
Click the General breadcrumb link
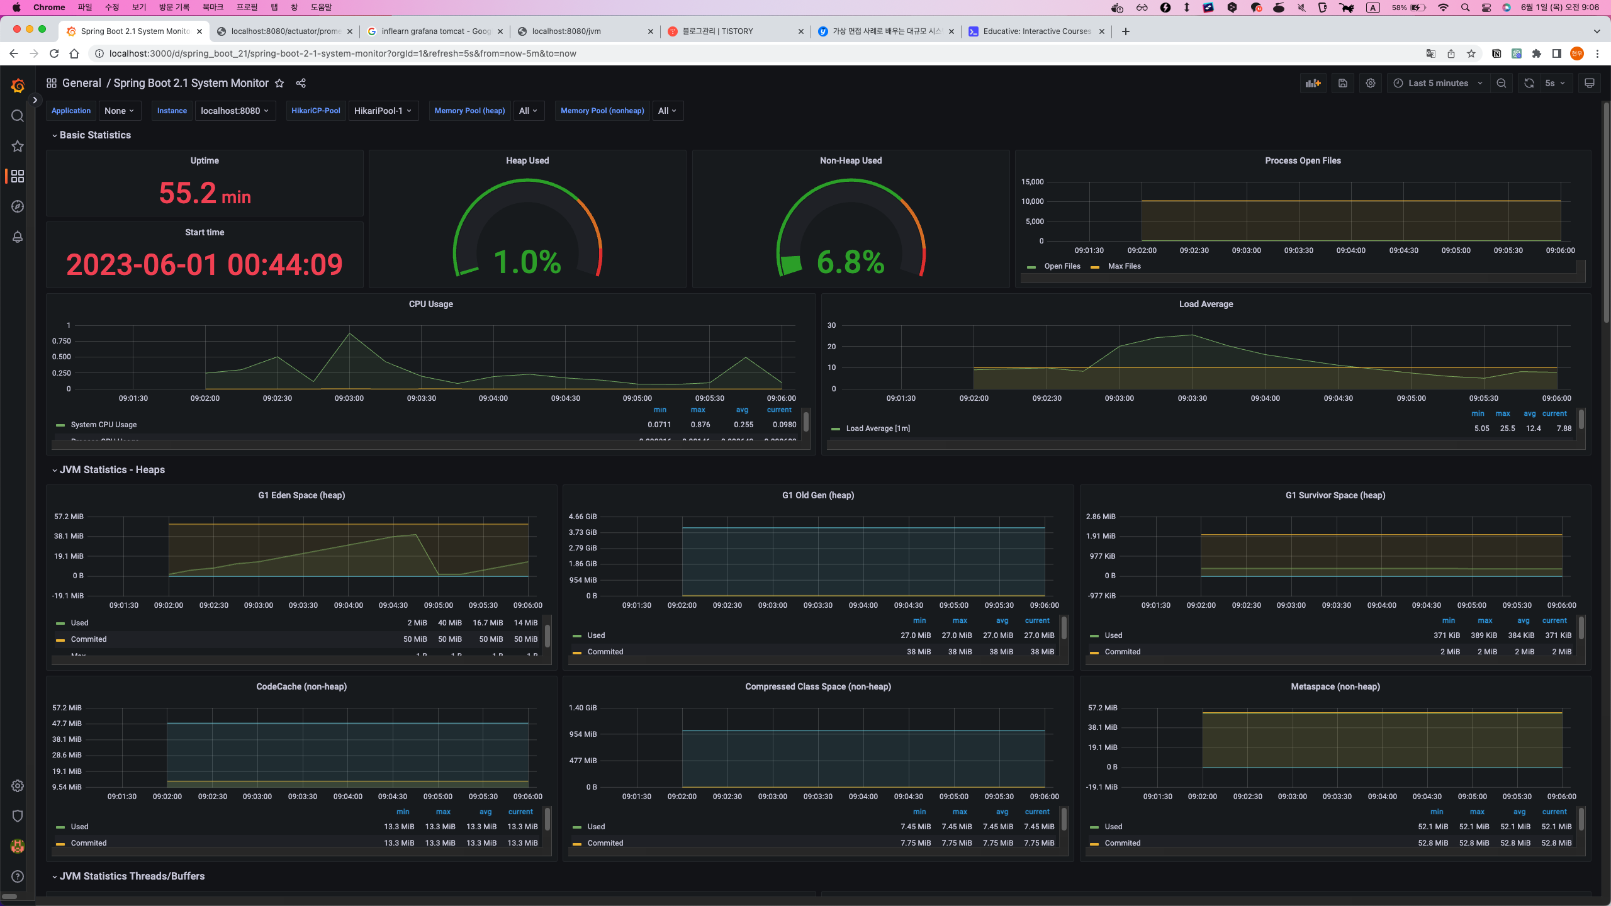click(x=81, y=83)
